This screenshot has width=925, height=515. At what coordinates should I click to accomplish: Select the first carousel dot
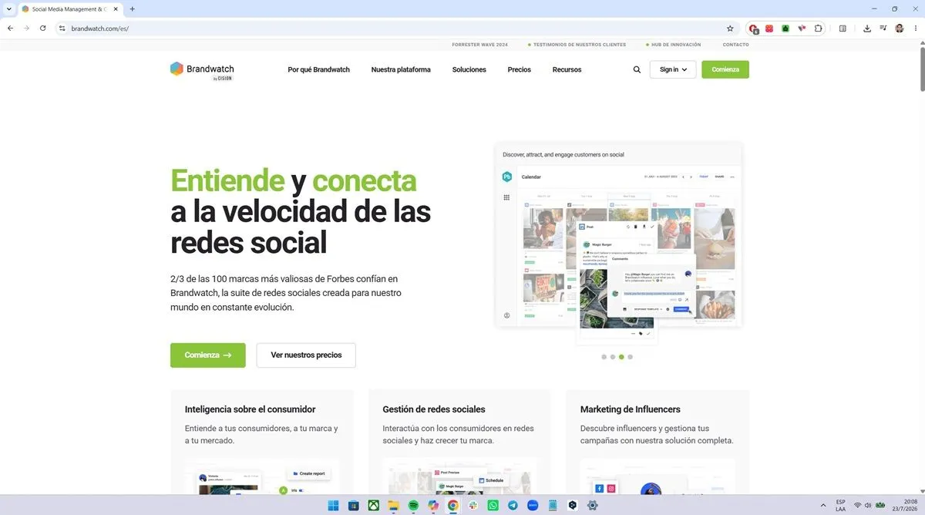604,357
